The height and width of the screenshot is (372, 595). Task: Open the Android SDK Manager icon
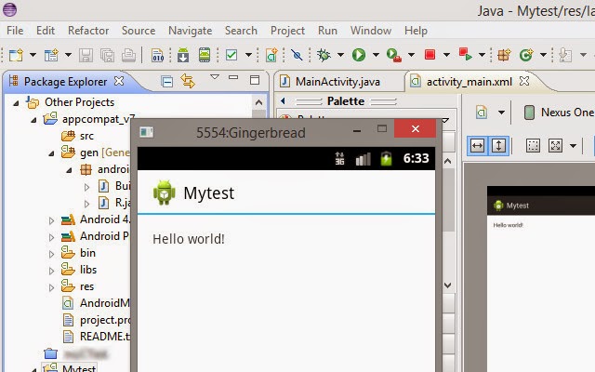[x=183, y=55]
